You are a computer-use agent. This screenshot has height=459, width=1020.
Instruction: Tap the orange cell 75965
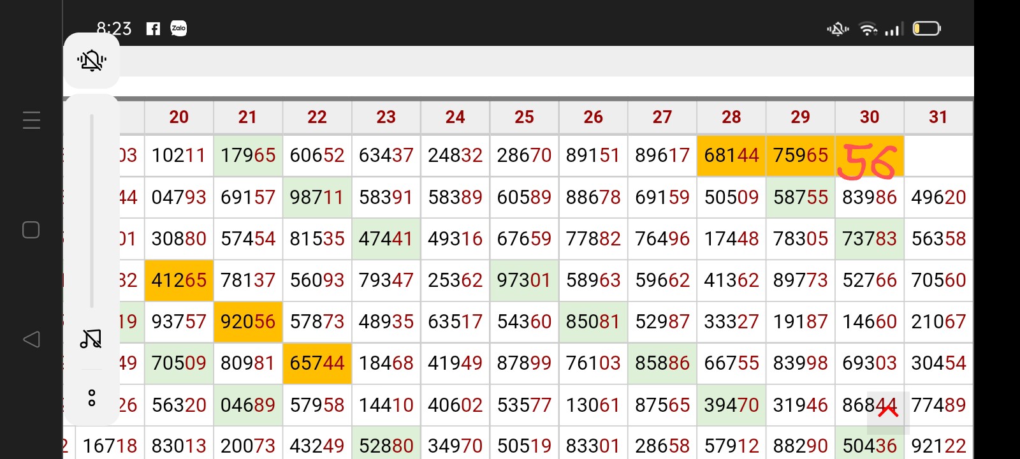click(801, 156)
